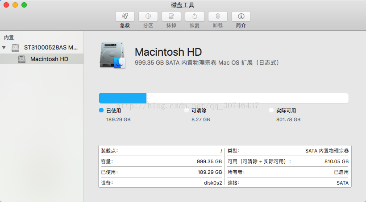Select Macintosh HD volume in the sidebar
366x202 pixels.
42,59
